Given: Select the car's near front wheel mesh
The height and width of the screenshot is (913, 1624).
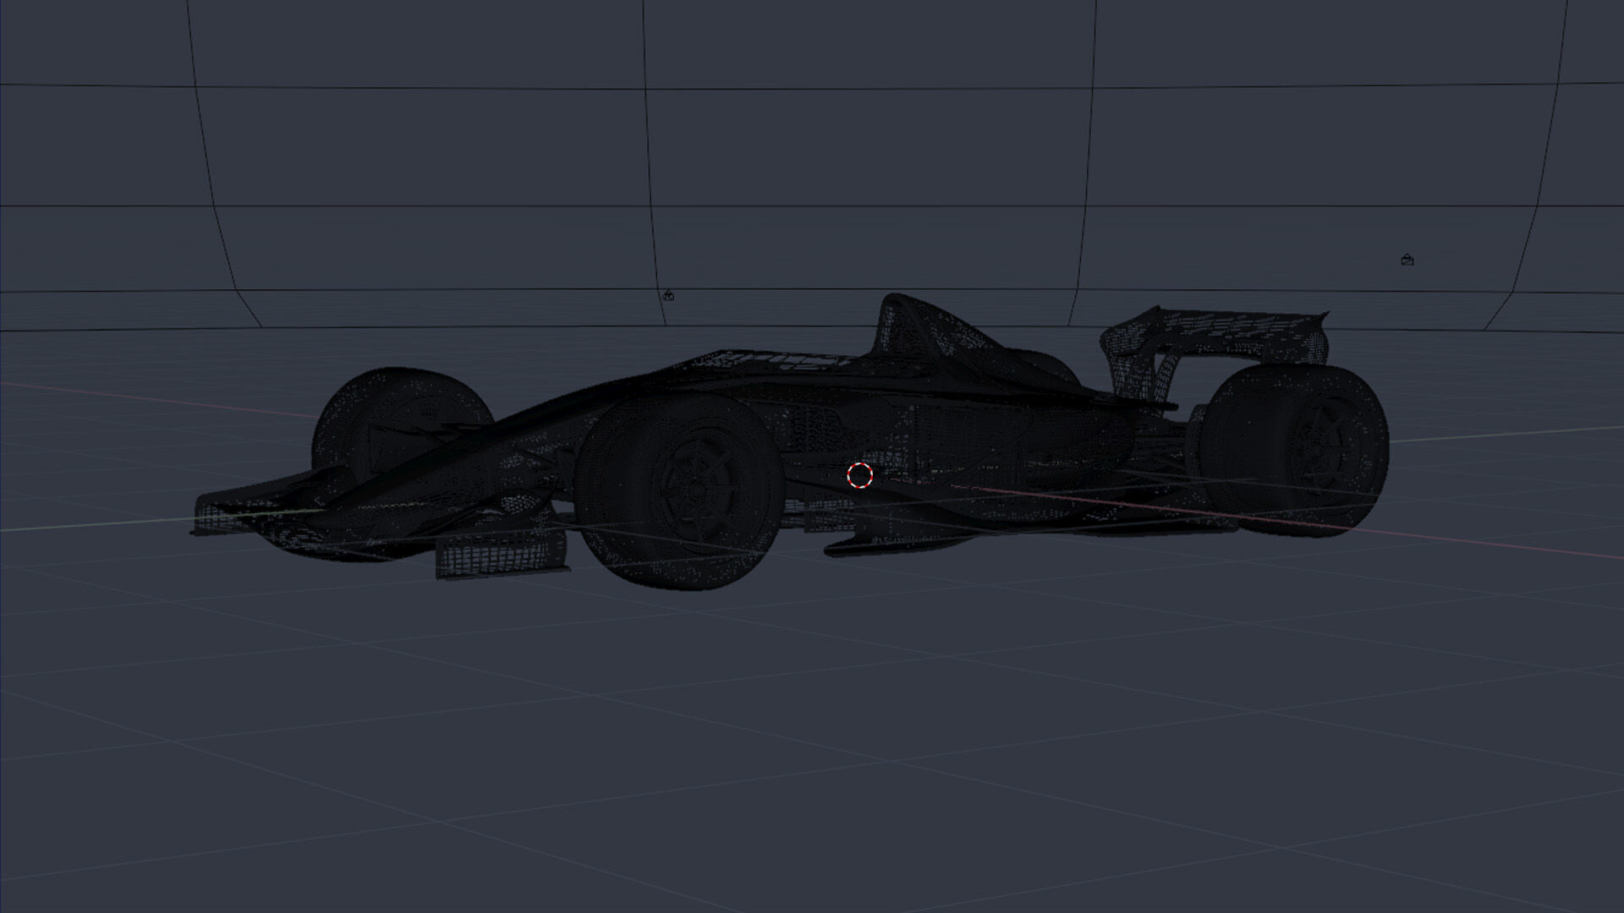Looking at the screenshot, I should (678, 491).
